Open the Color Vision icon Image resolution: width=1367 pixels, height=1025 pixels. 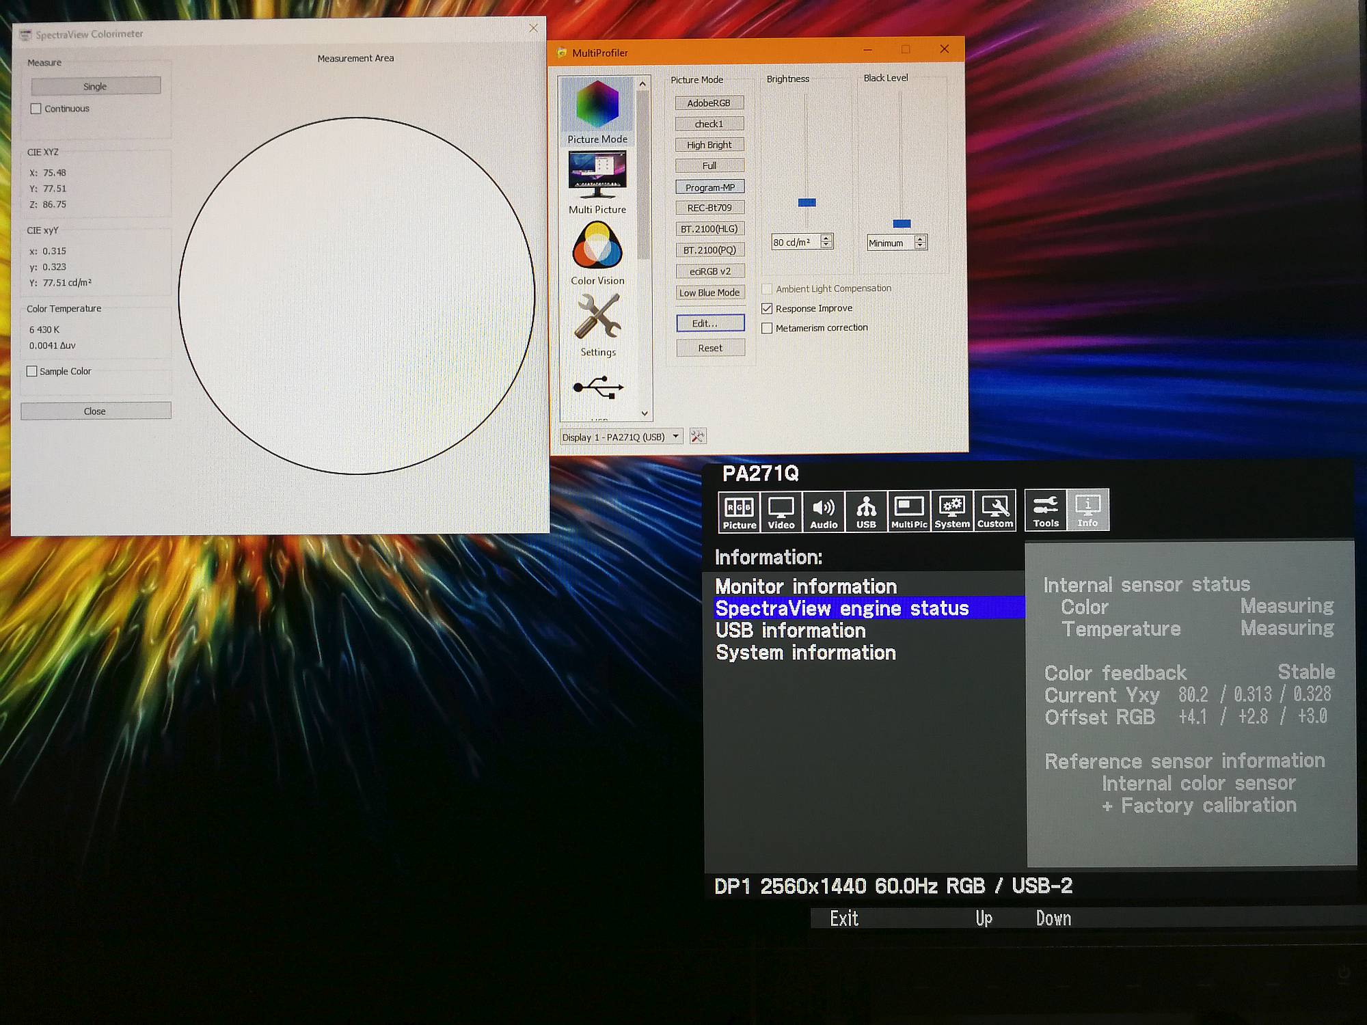(x=597, y=246)
